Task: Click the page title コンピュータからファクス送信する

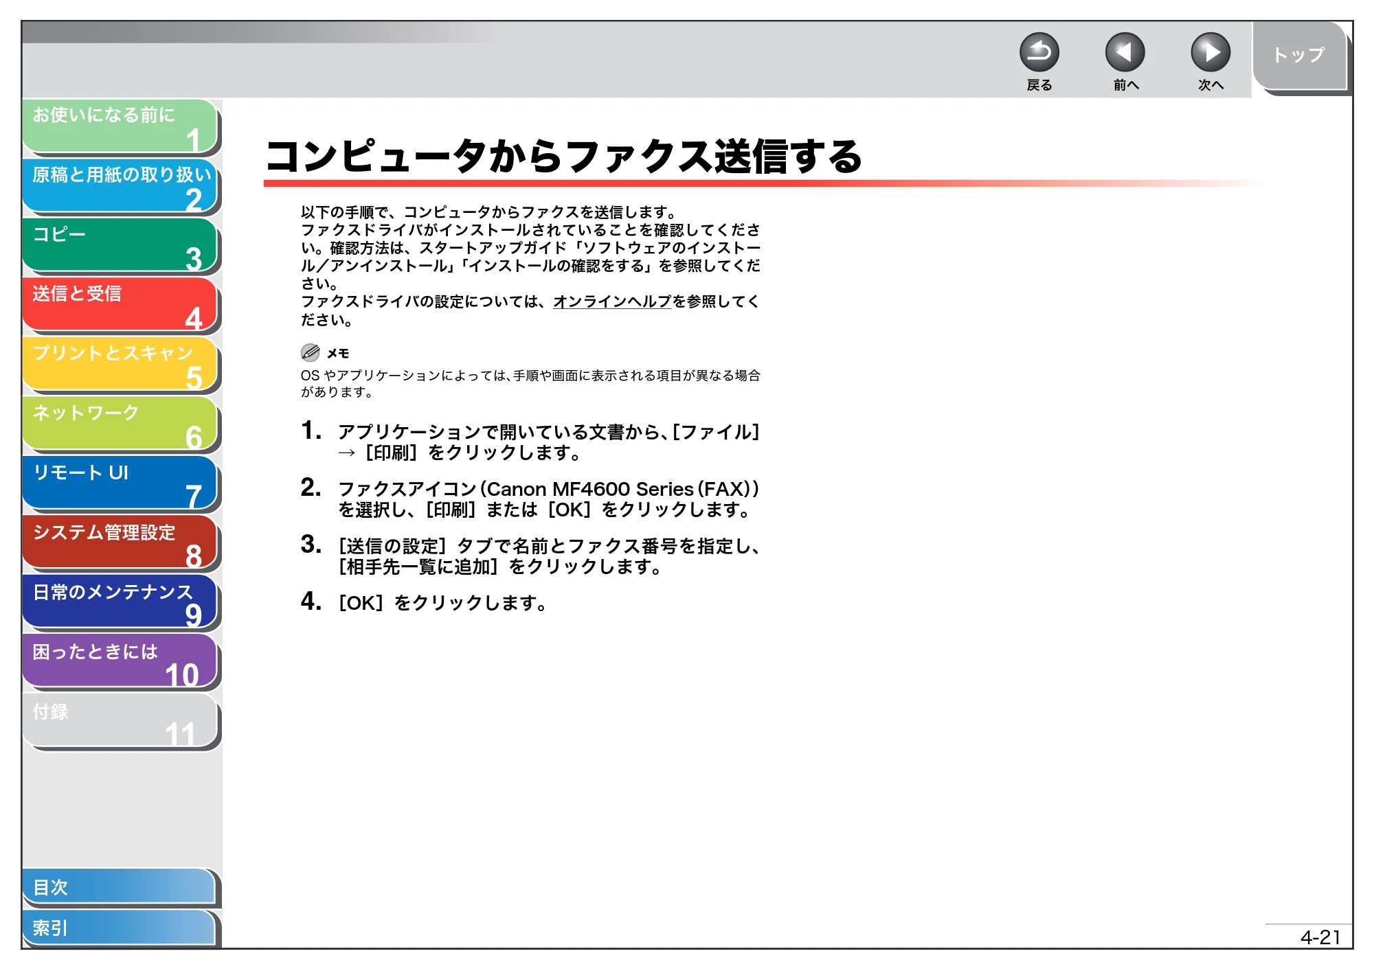Action: tap(563, 156)
